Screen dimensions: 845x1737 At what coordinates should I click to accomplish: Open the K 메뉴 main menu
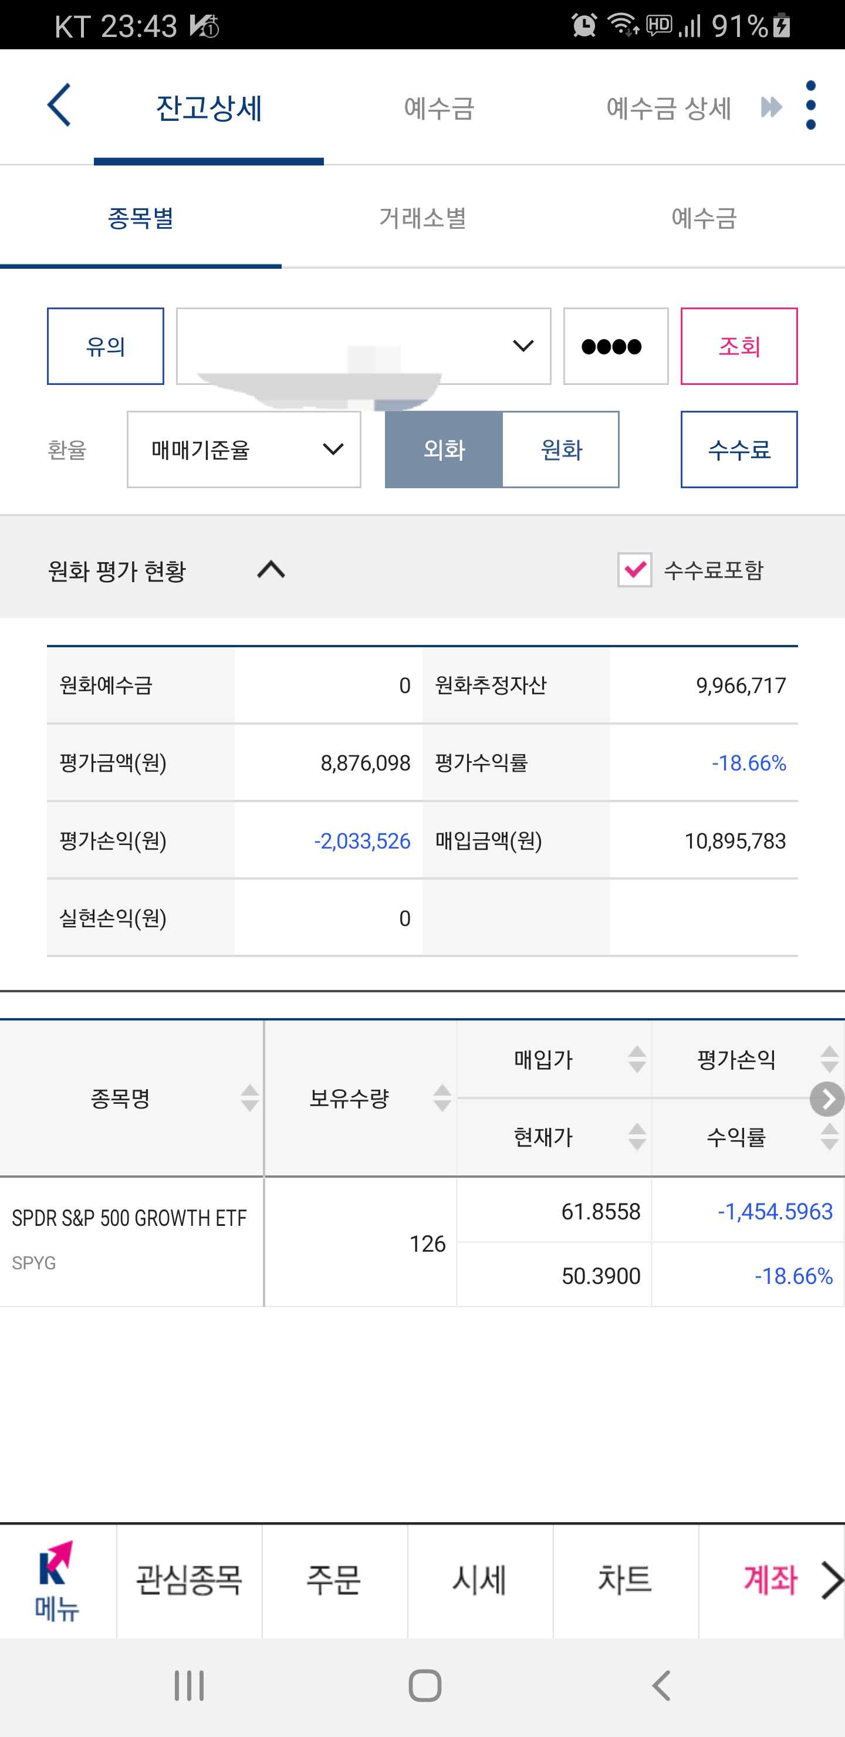pos(57,1580)
